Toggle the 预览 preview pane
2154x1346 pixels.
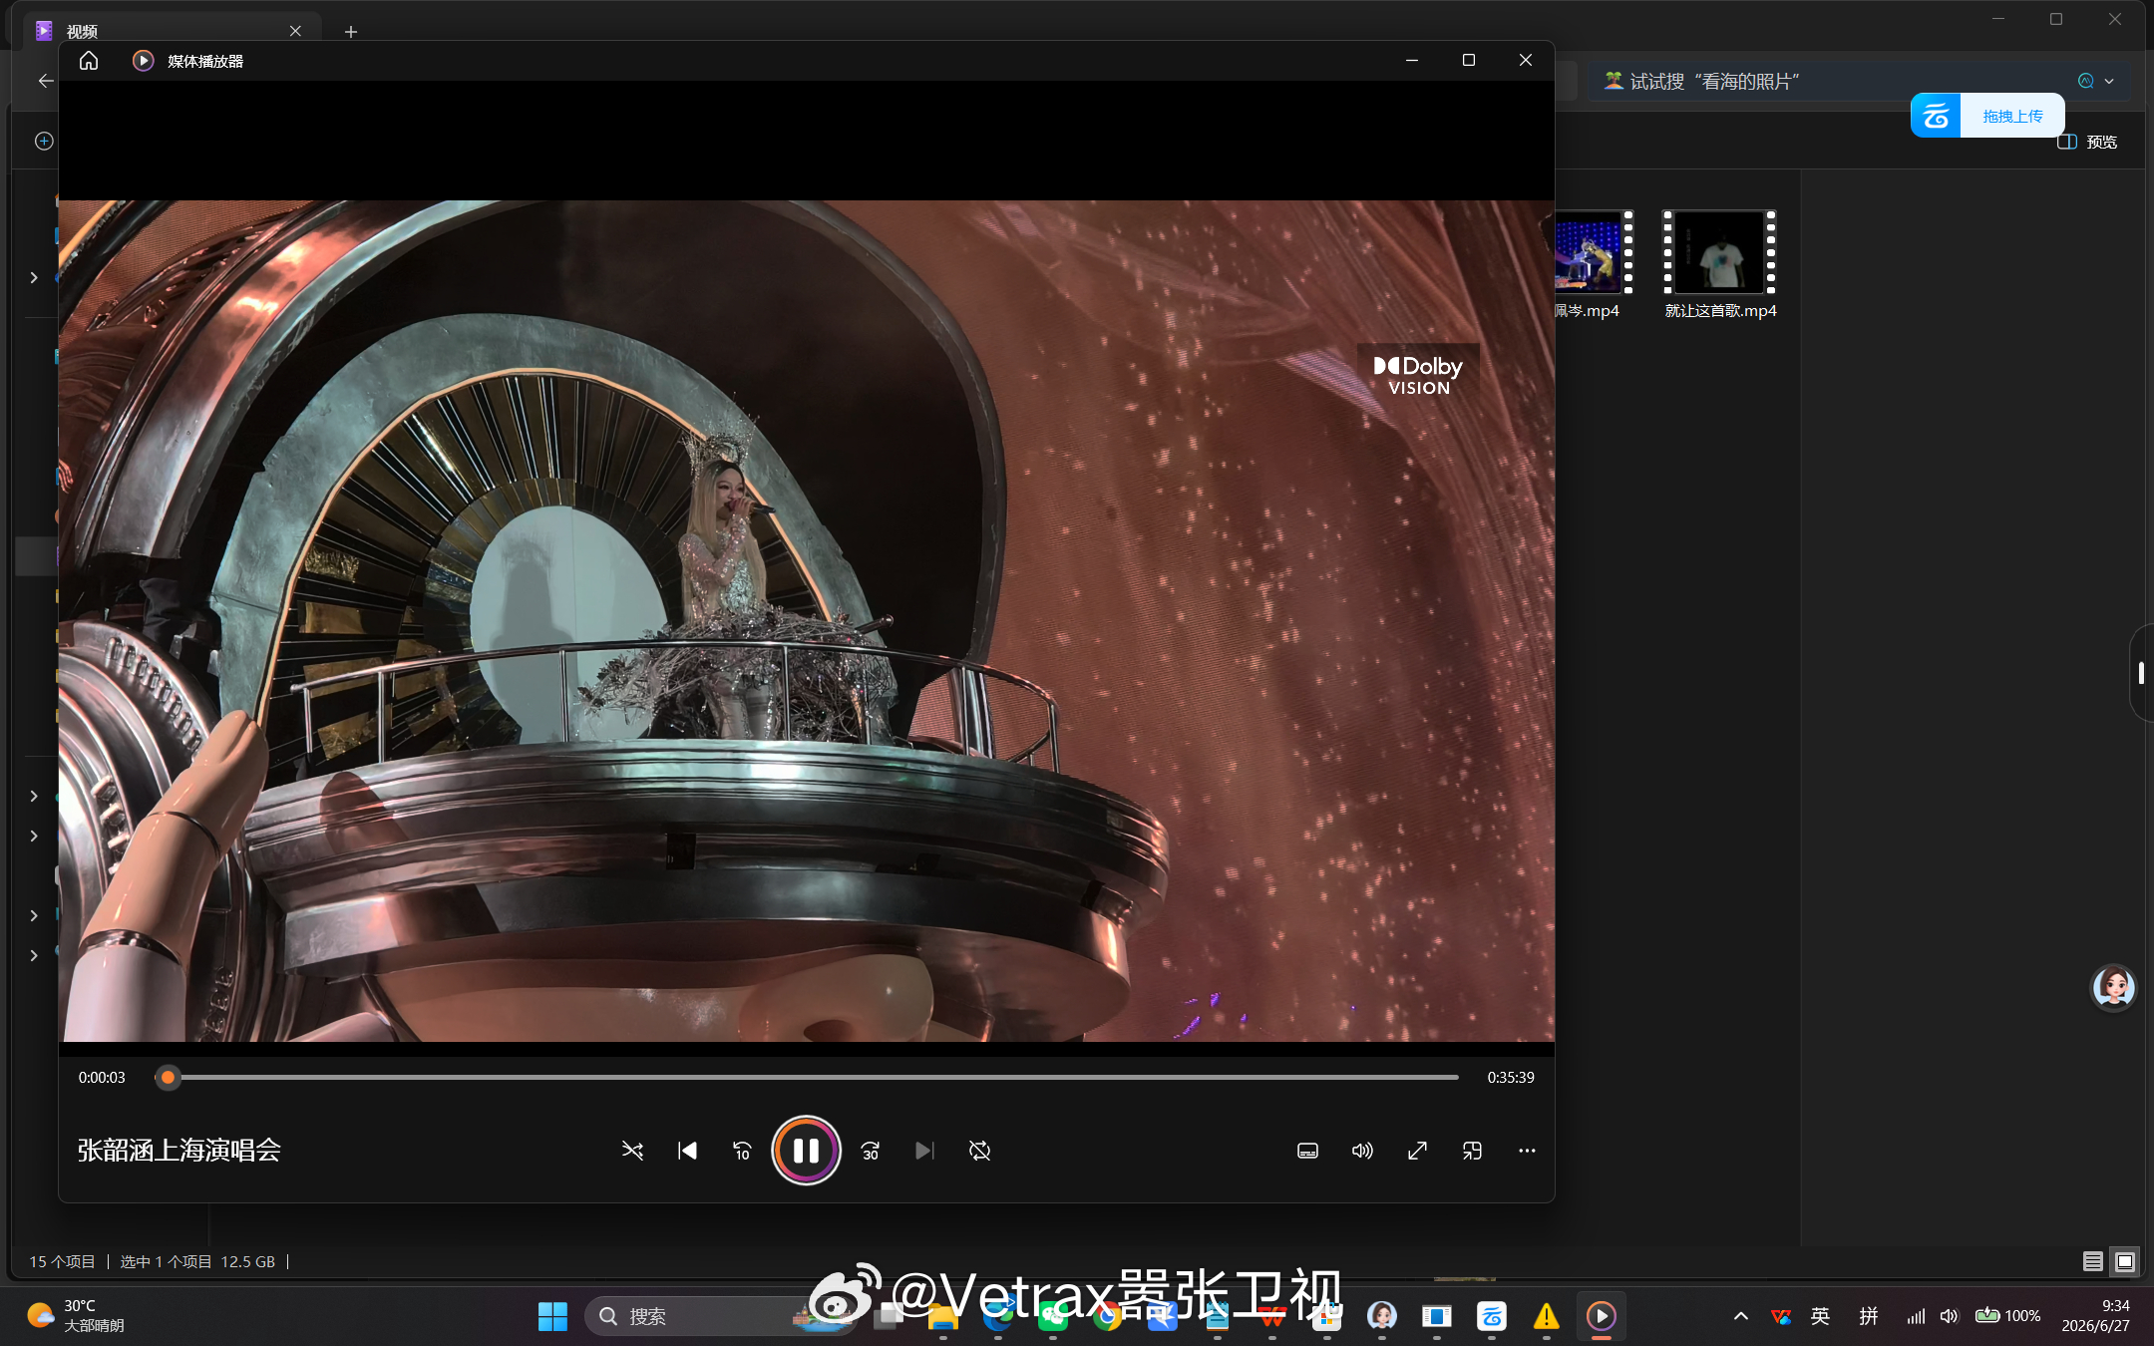pyautogui.click(x=2087, y=142)
